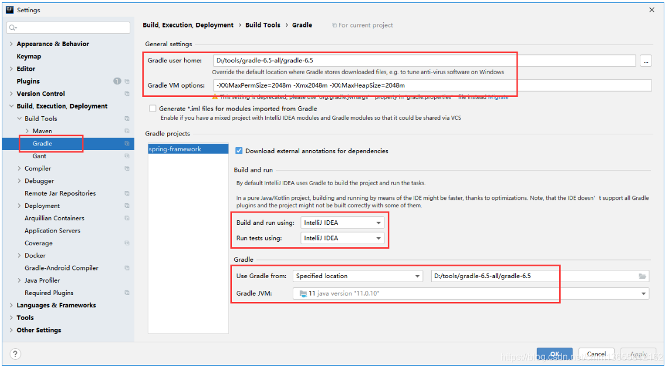Image resolution: width=669 pixels, height=368 pixels.
Task: Click the browse ellipsis button for Gradle user home
Action: click(x=646, y=61)
